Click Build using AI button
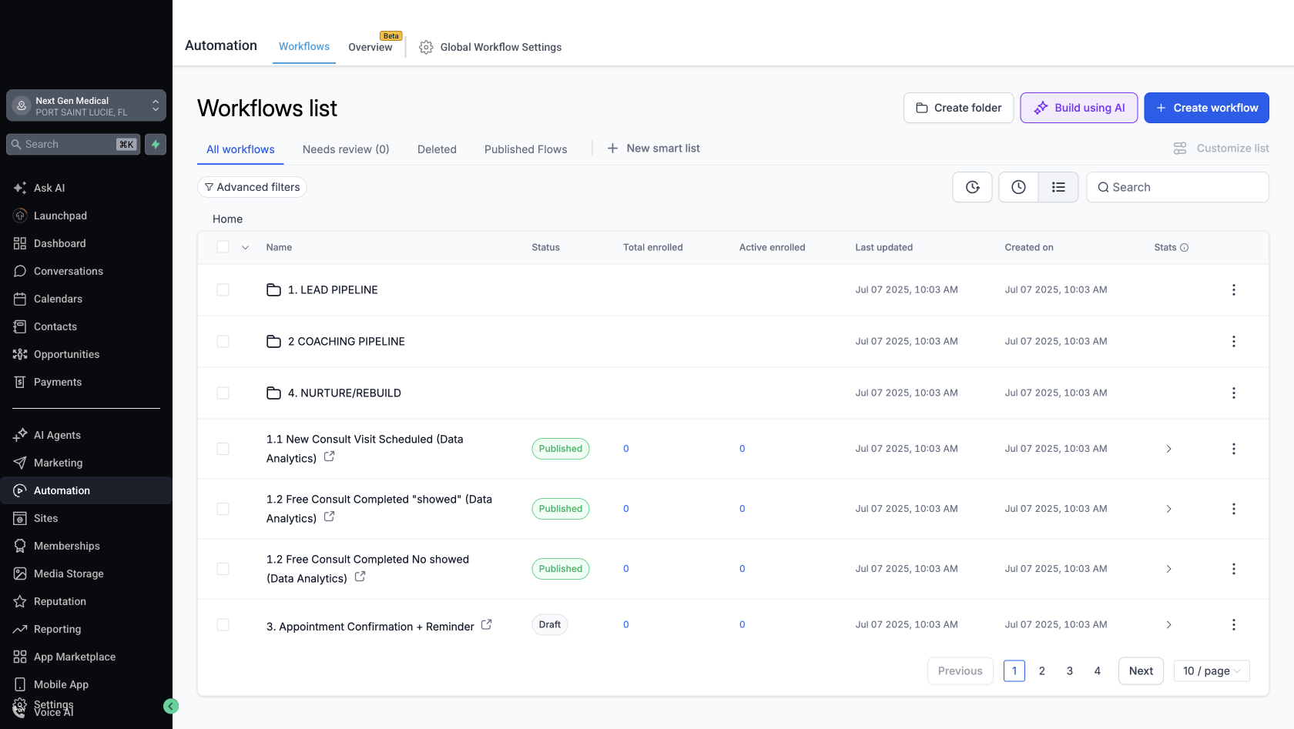Image resolution: width=1294 pixels, height=729 pixels. click(1078, 108)
